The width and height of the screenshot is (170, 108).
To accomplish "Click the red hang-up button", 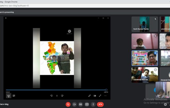I will tap(100, 104).
